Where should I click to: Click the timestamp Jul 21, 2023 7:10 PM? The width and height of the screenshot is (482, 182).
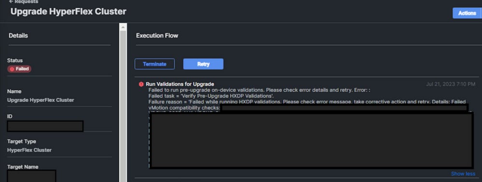(x=451, y=84)
